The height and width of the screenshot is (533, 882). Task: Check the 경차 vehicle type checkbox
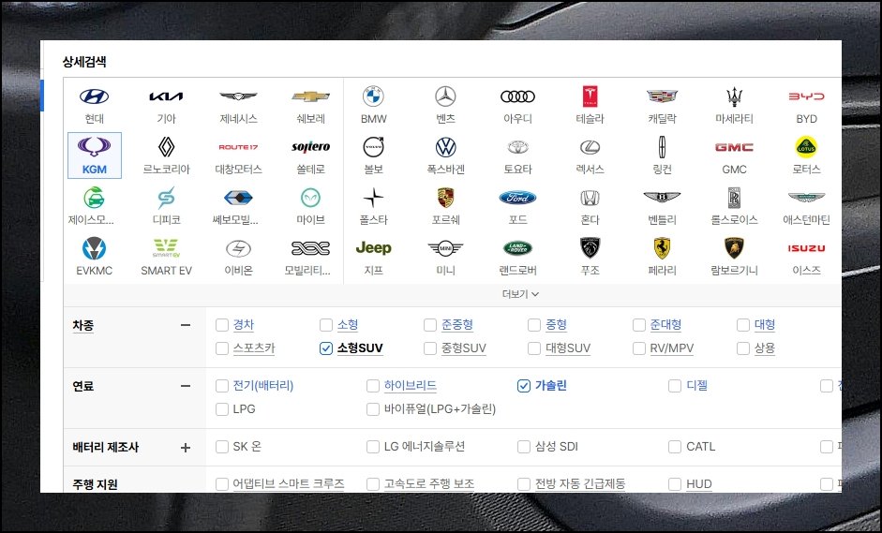coord(222,325)
